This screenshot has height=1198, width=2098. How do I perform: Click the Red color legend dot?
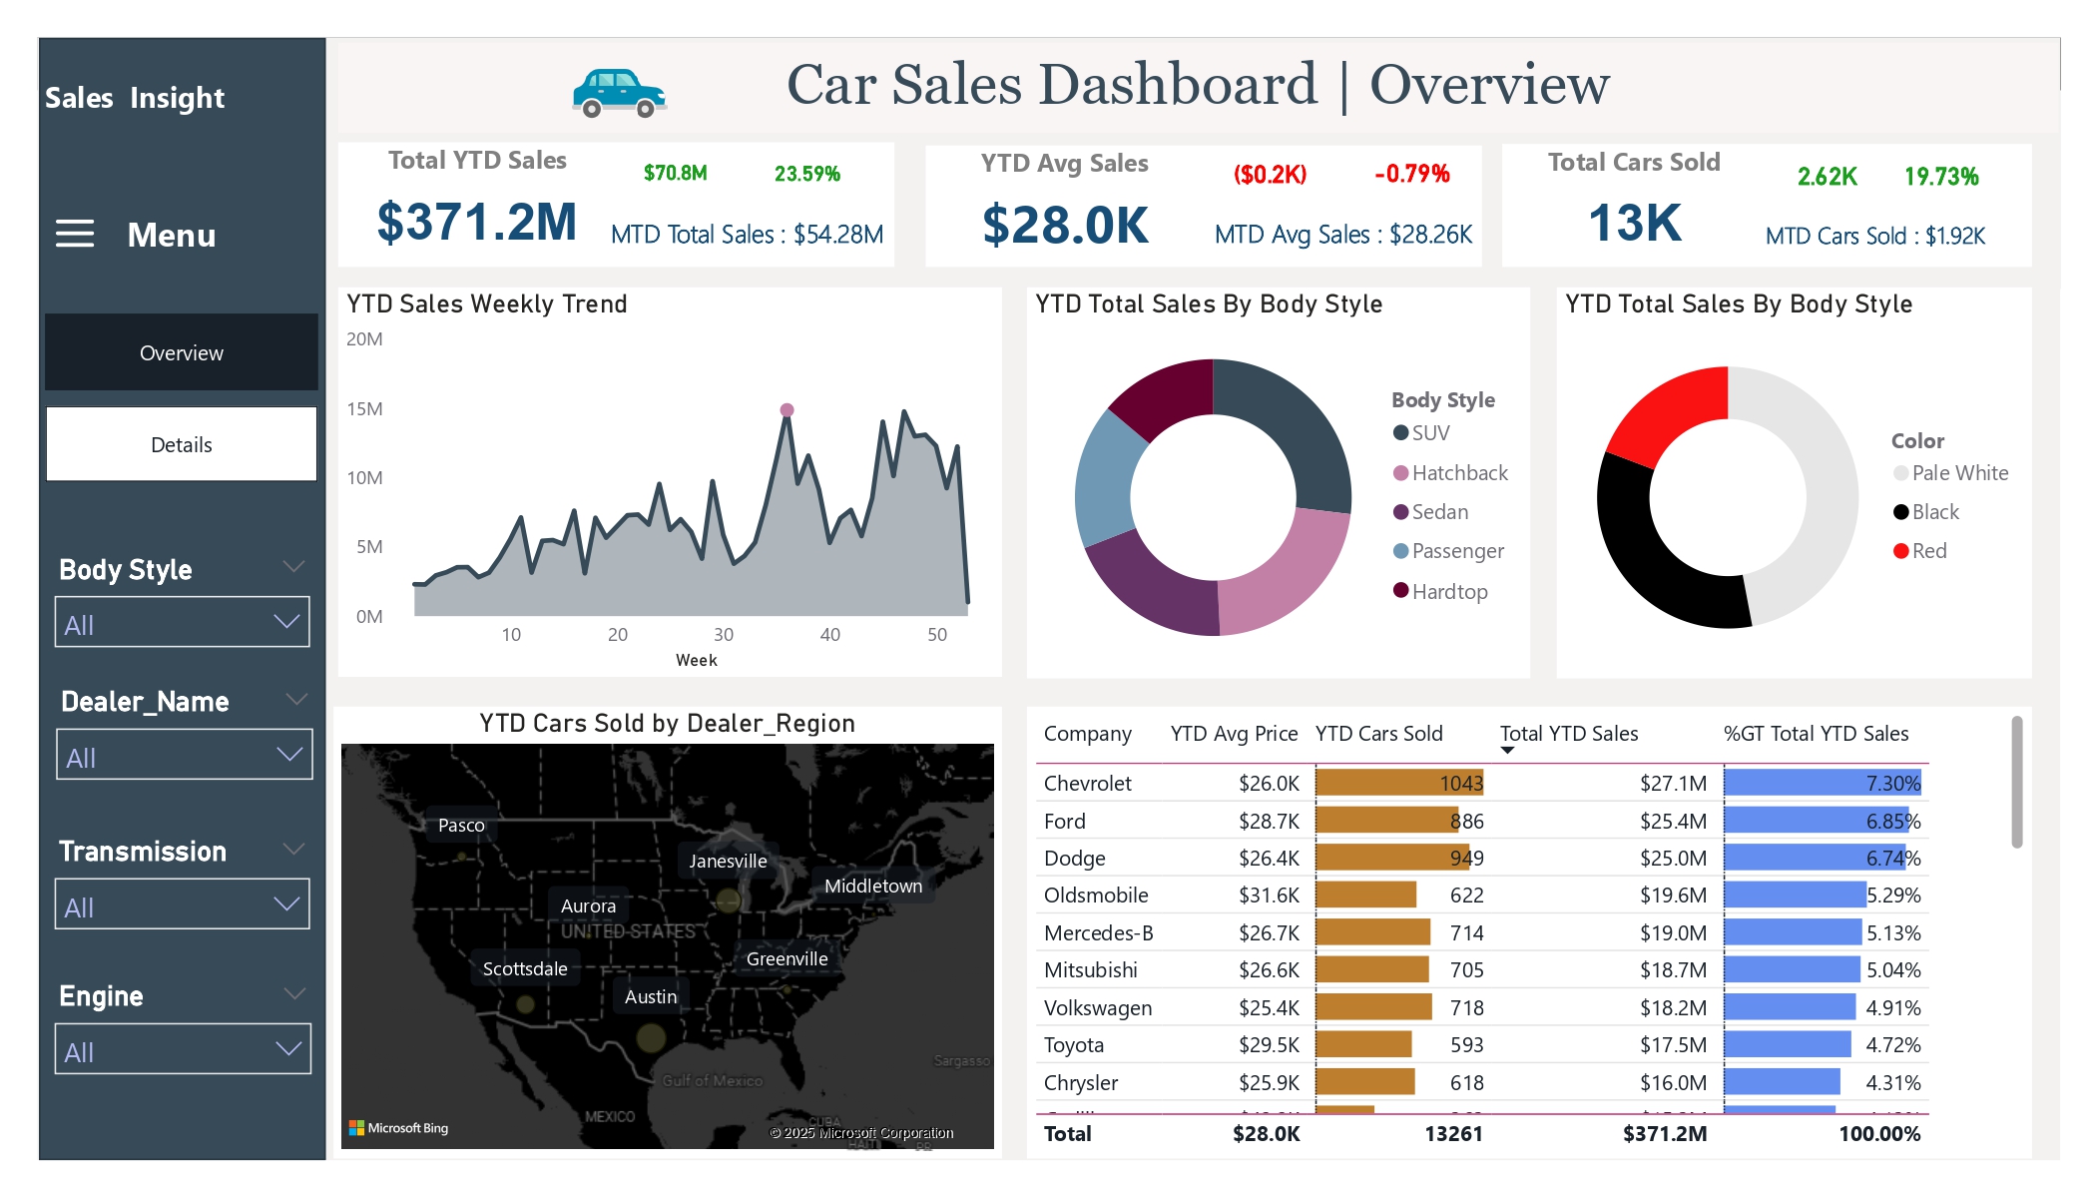click(1900, 550)
